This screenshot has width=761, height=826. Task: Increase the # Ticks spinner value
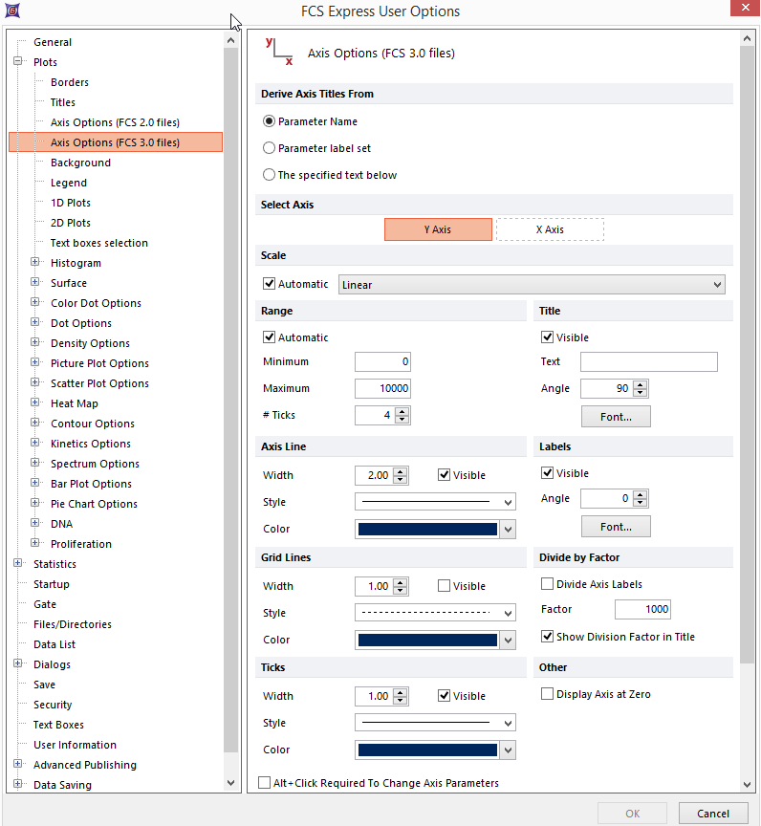pos(402,411)
